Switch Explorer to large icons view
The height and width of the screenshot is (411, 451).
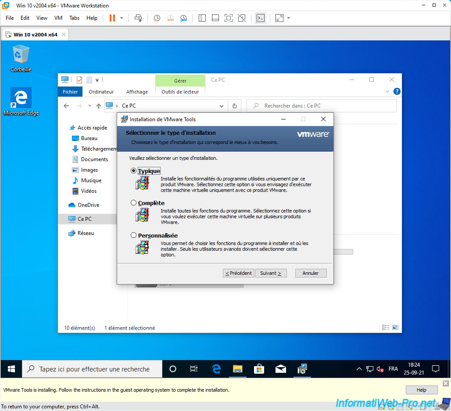(x=395, y=328)
